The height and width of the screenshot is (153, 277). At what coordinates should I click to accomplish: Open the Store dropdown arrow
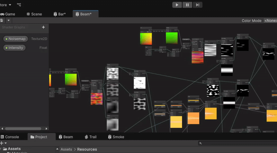click(10, 5)
